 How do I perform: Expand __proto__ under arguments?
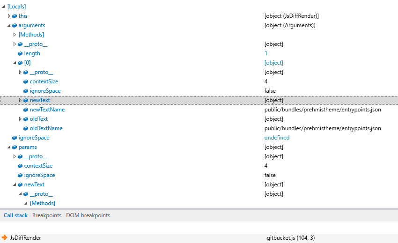pos(15,44)
